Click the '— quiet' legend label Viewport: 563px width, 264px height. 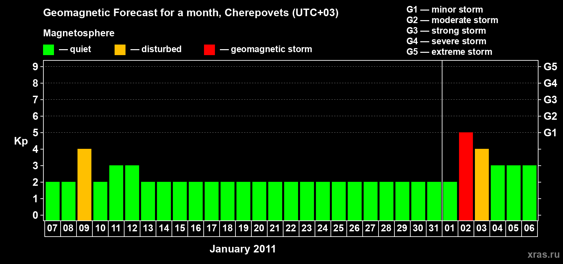(x=75, y=49)
